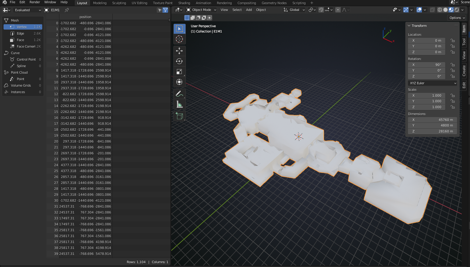This screenshot has width=470, height=267.
Task: Lock the Location X value
Action: [452, 40]
